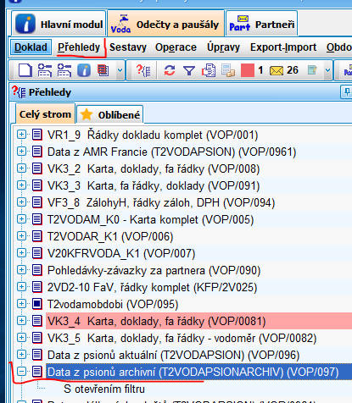Viewport: 352px width, 403px height.
Task: Expand V20KFRVODA_K1 node
Action: click(21, 253)
